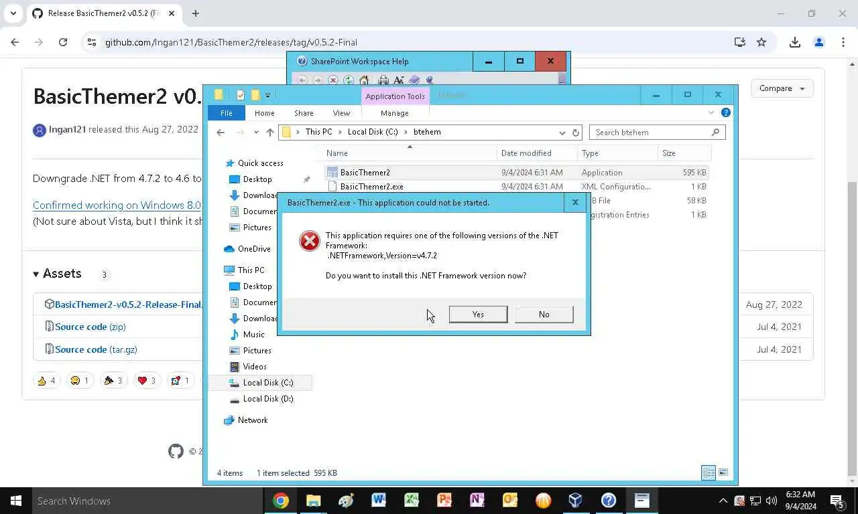The image size is (858, 514).
Task: Sort files by the Size column
Action: click(684, 153)
